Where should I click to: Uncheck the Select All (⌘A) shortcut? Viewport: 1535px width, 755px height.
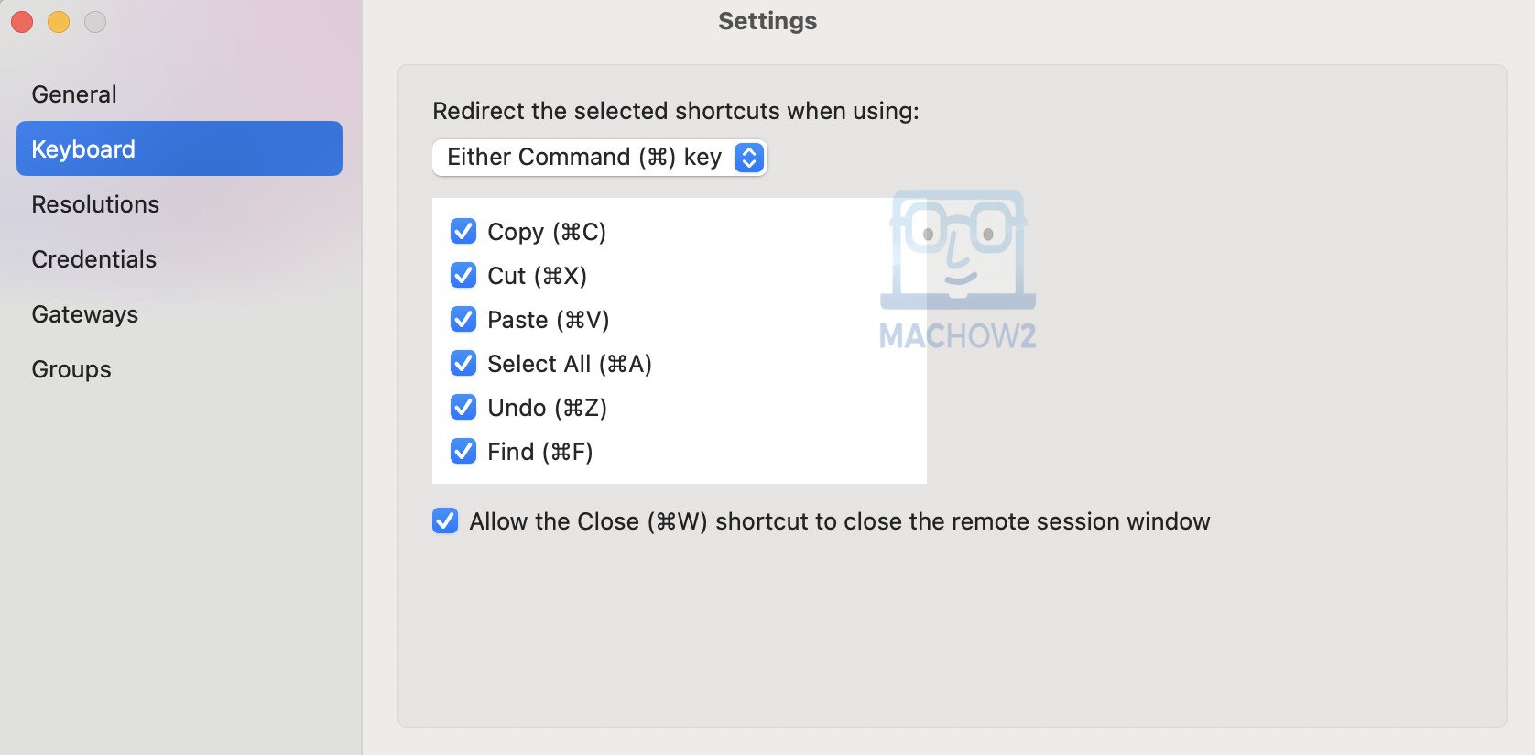(463, 363)
